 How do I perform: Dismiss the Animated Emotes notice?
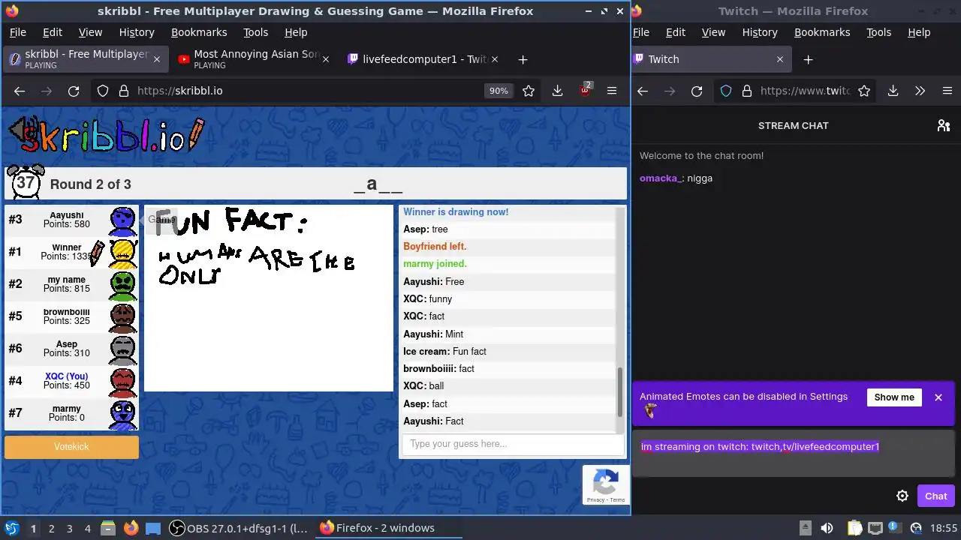point(938,397)
